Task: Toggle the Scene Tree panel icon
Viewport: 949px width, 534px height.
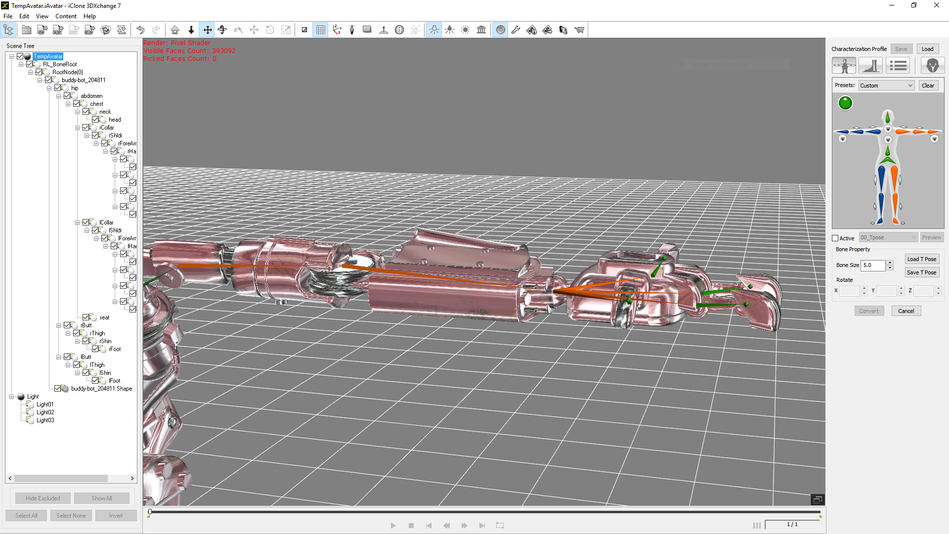Action: 9,30
